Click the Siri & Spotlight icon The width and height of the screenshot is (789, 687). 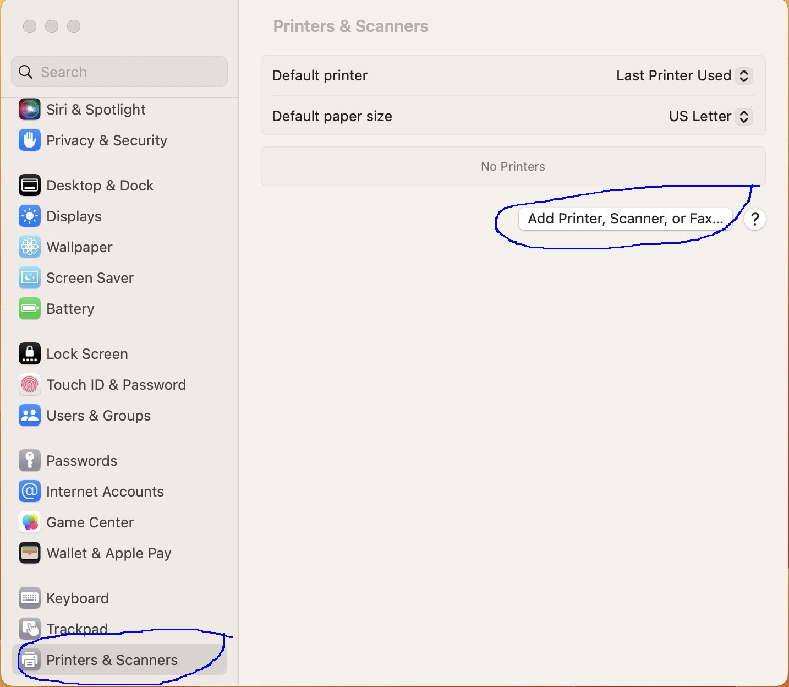coord(29,110)
